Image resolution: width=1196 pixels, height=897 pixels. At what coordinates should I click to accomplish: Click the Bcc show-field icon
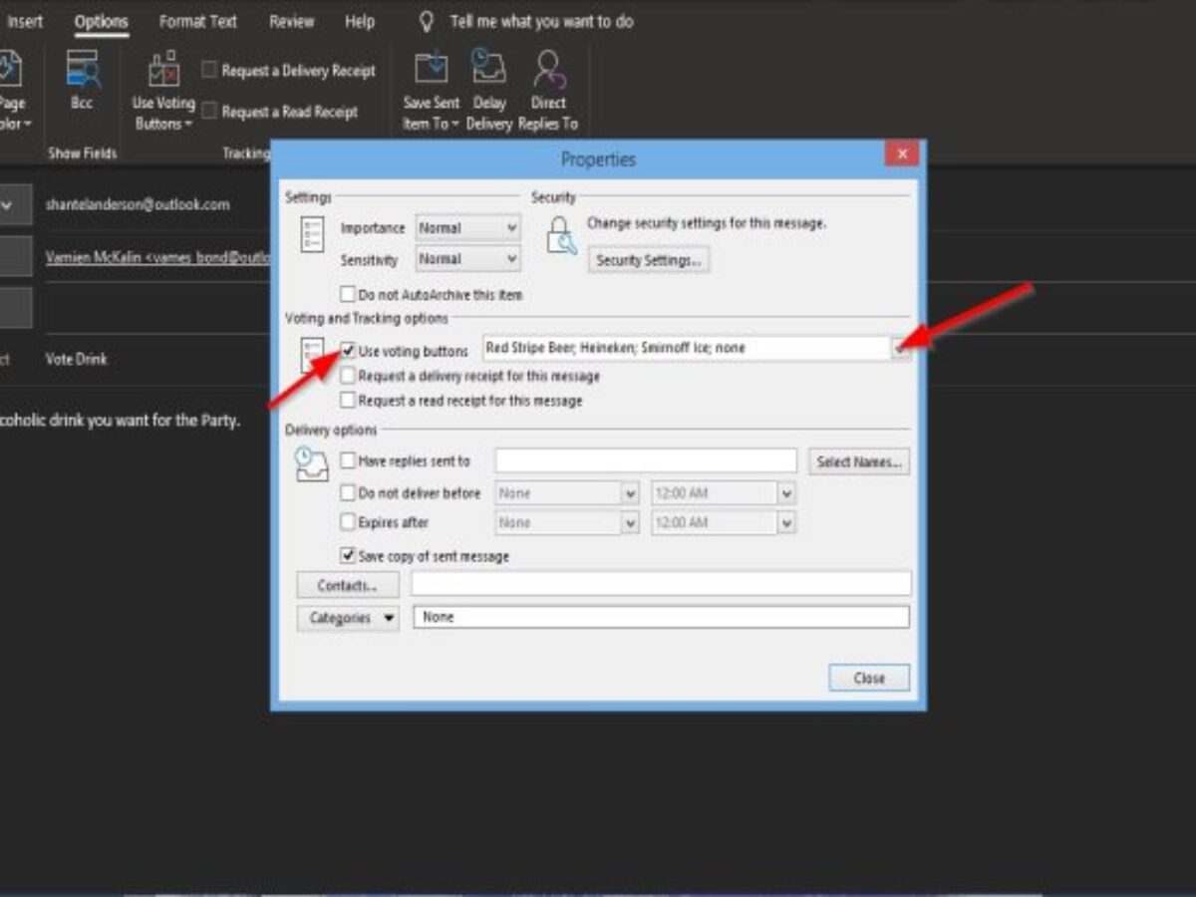click(82, 71)
